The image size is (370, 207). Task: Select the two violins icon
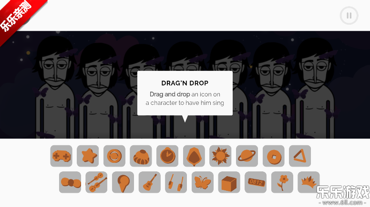pos(96,182)
